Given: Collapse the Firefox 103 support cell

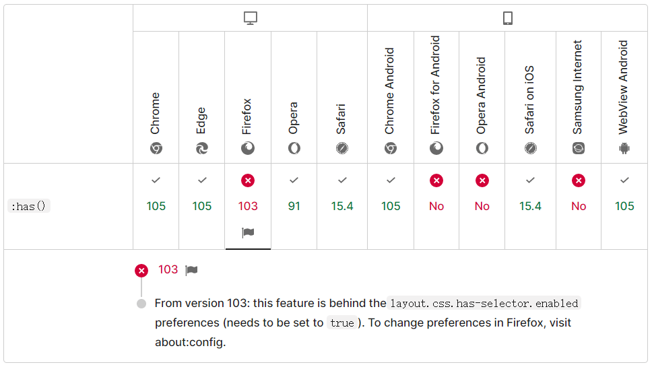Looking at the screenshot, I should 248,207.
